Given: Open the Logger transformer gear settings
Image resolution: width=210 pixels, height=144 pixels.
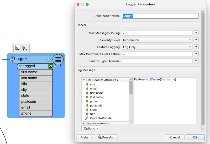Looking at the screenshot, I should [49, 60].
